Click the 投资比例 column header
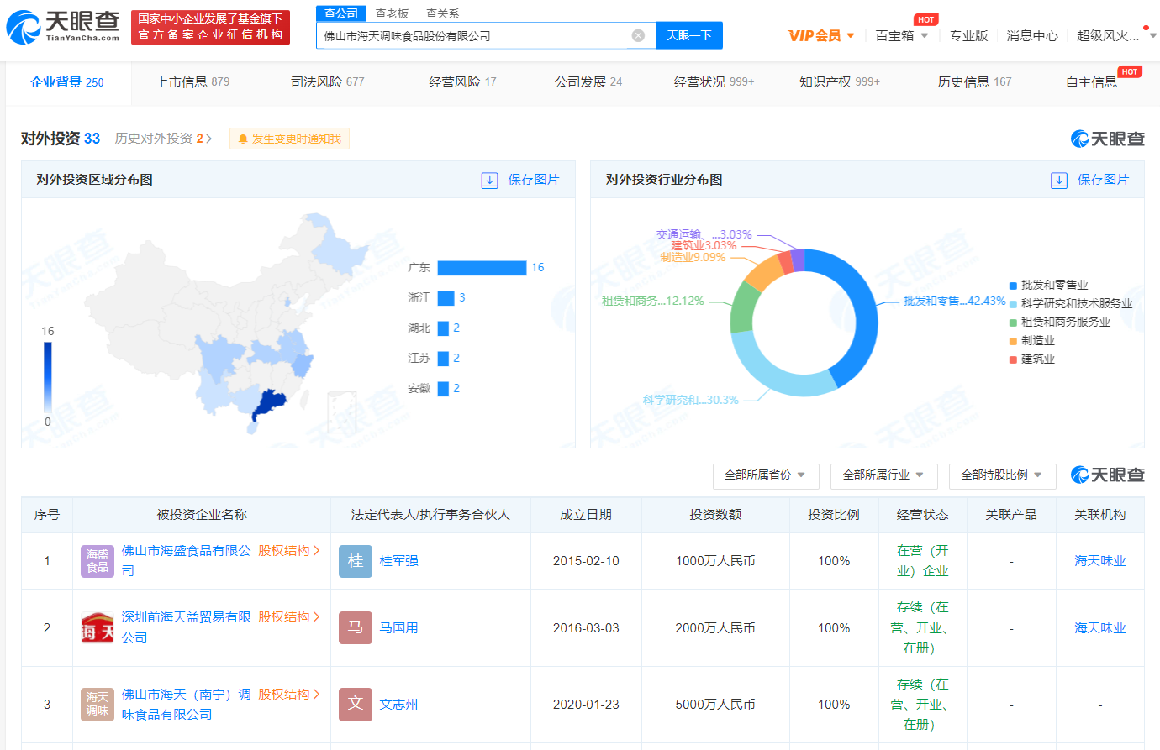The image size is (1160, 750). pos(834,515)
